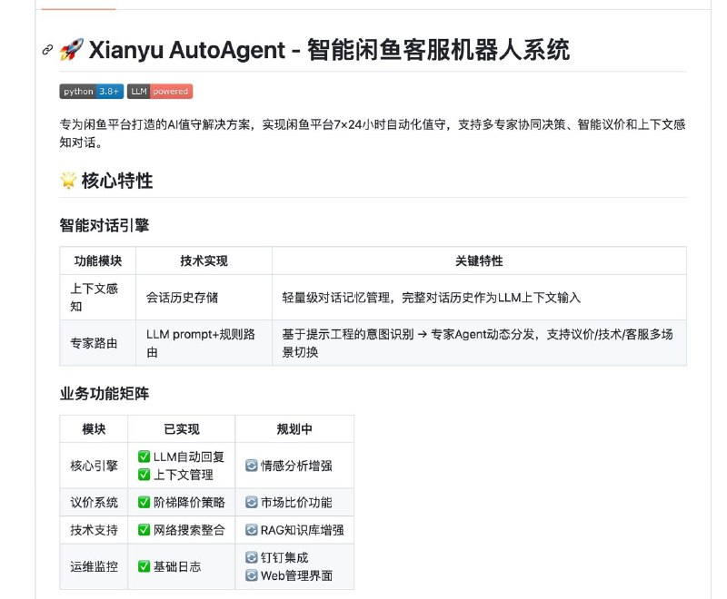Image resolution: width=727 pixels, height=599 pixels.
Task: Select the 技术支持 row label
Action: 94,530
